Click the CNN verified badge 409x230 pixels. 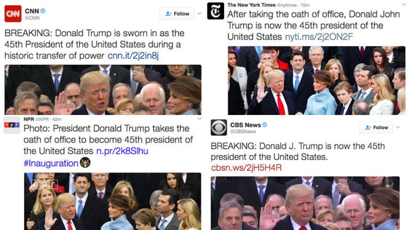[43, 11]
